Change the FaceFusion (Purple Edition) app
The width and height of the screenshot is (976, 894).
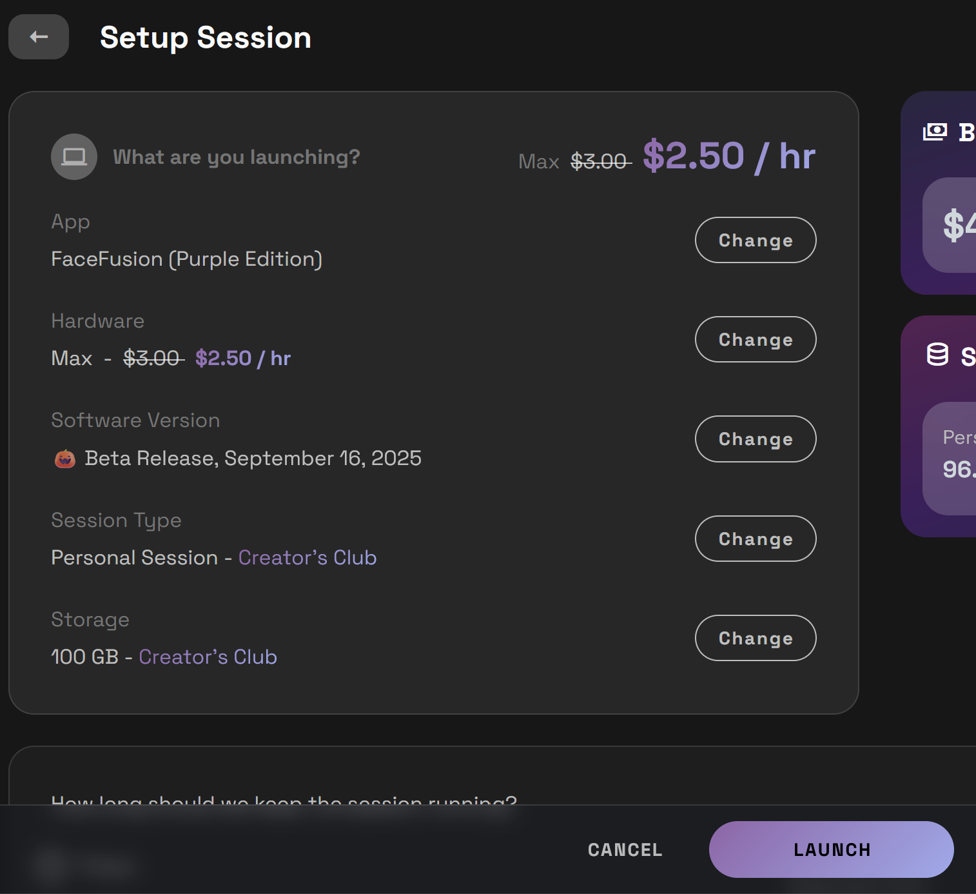pos(755,240)
